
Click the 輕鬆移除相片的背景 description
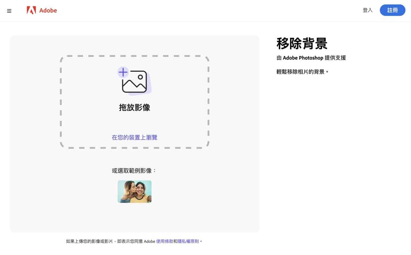[303, 72]
